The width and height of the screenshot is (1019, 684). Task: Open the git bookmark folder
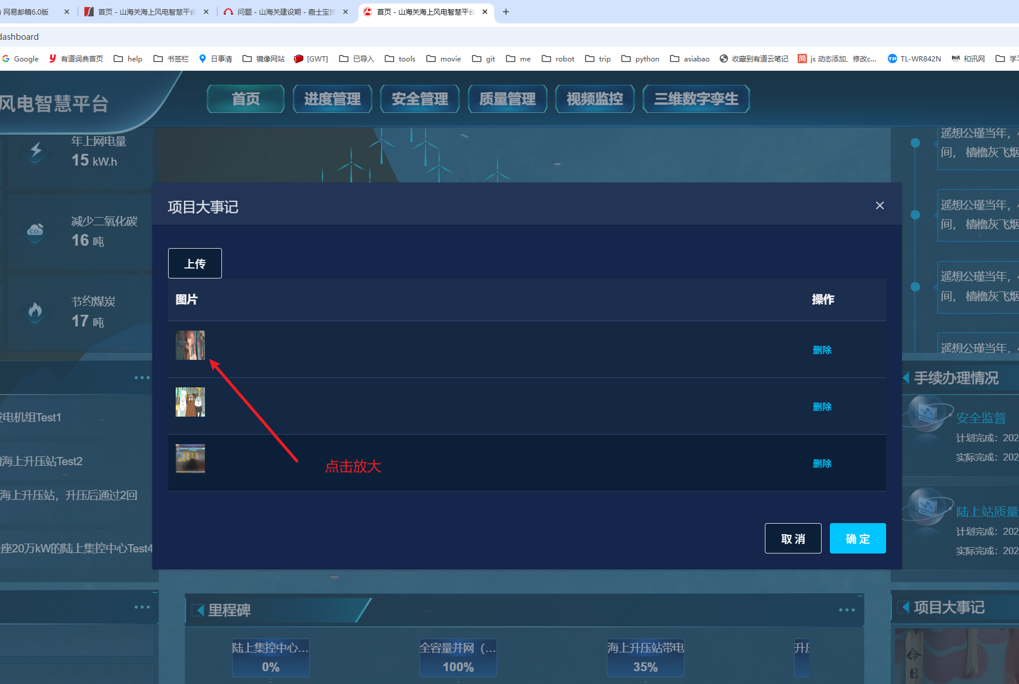point(484,59)
